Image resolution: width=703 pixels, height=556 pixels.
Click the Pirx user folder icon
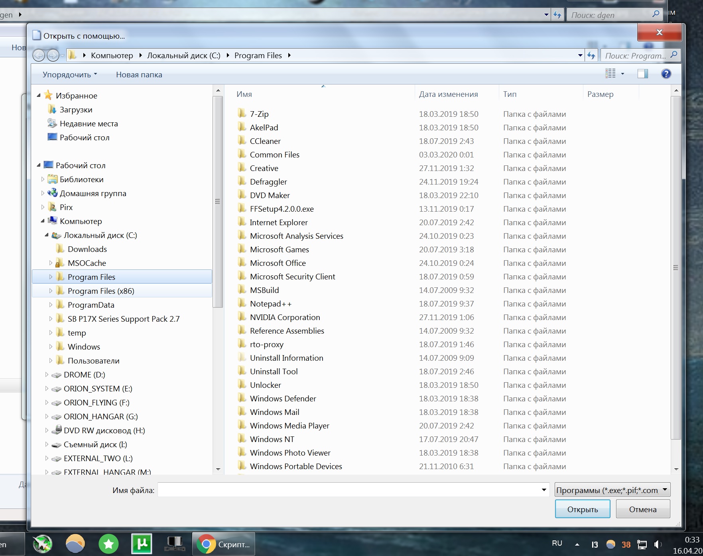(52, 207)
